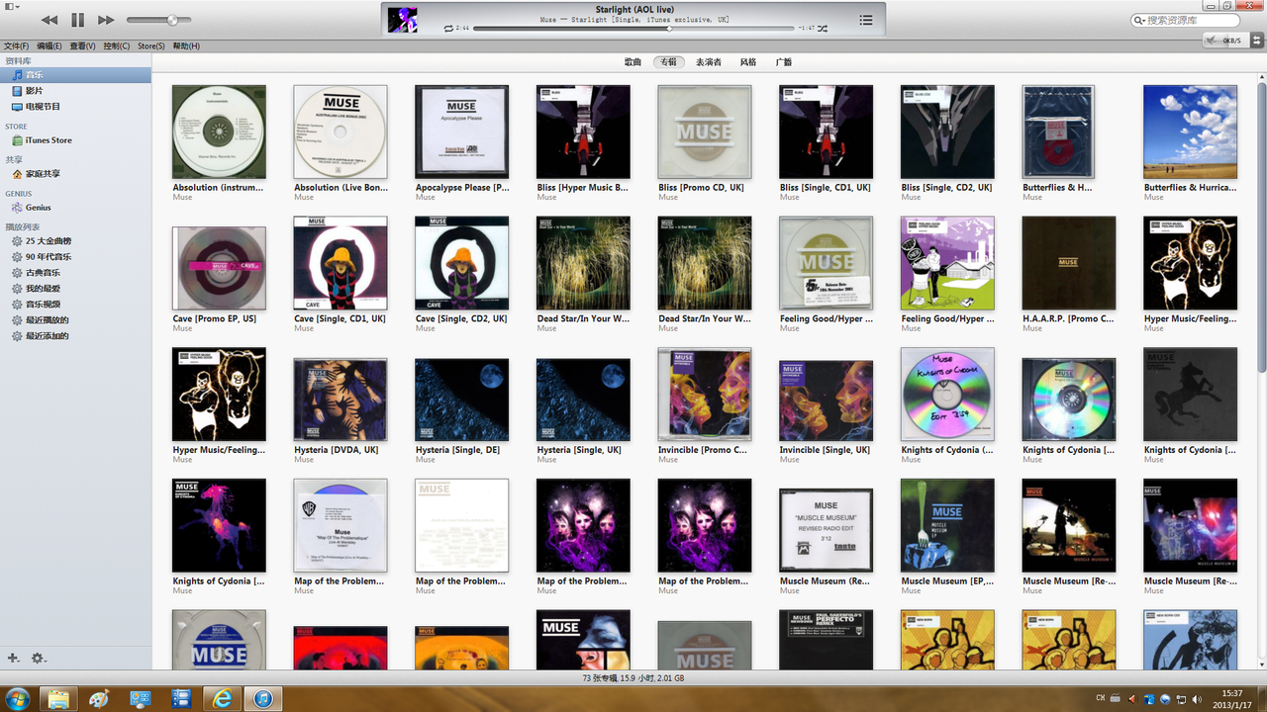1267x712 pixels.
Task: Switch to the 专辑 view tab
Action: (669, 62)
